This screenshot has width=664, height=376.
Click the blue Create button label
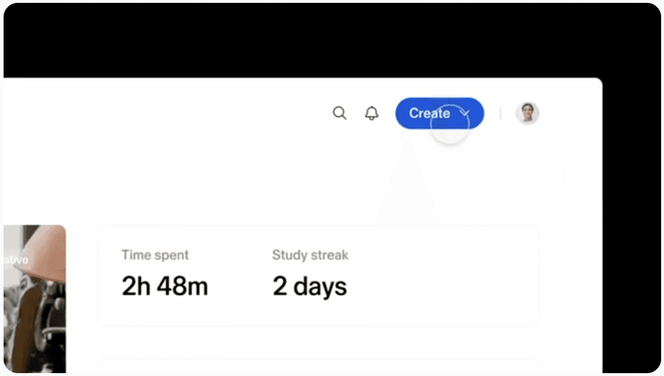pyautogui.click(x=429, y=113)
